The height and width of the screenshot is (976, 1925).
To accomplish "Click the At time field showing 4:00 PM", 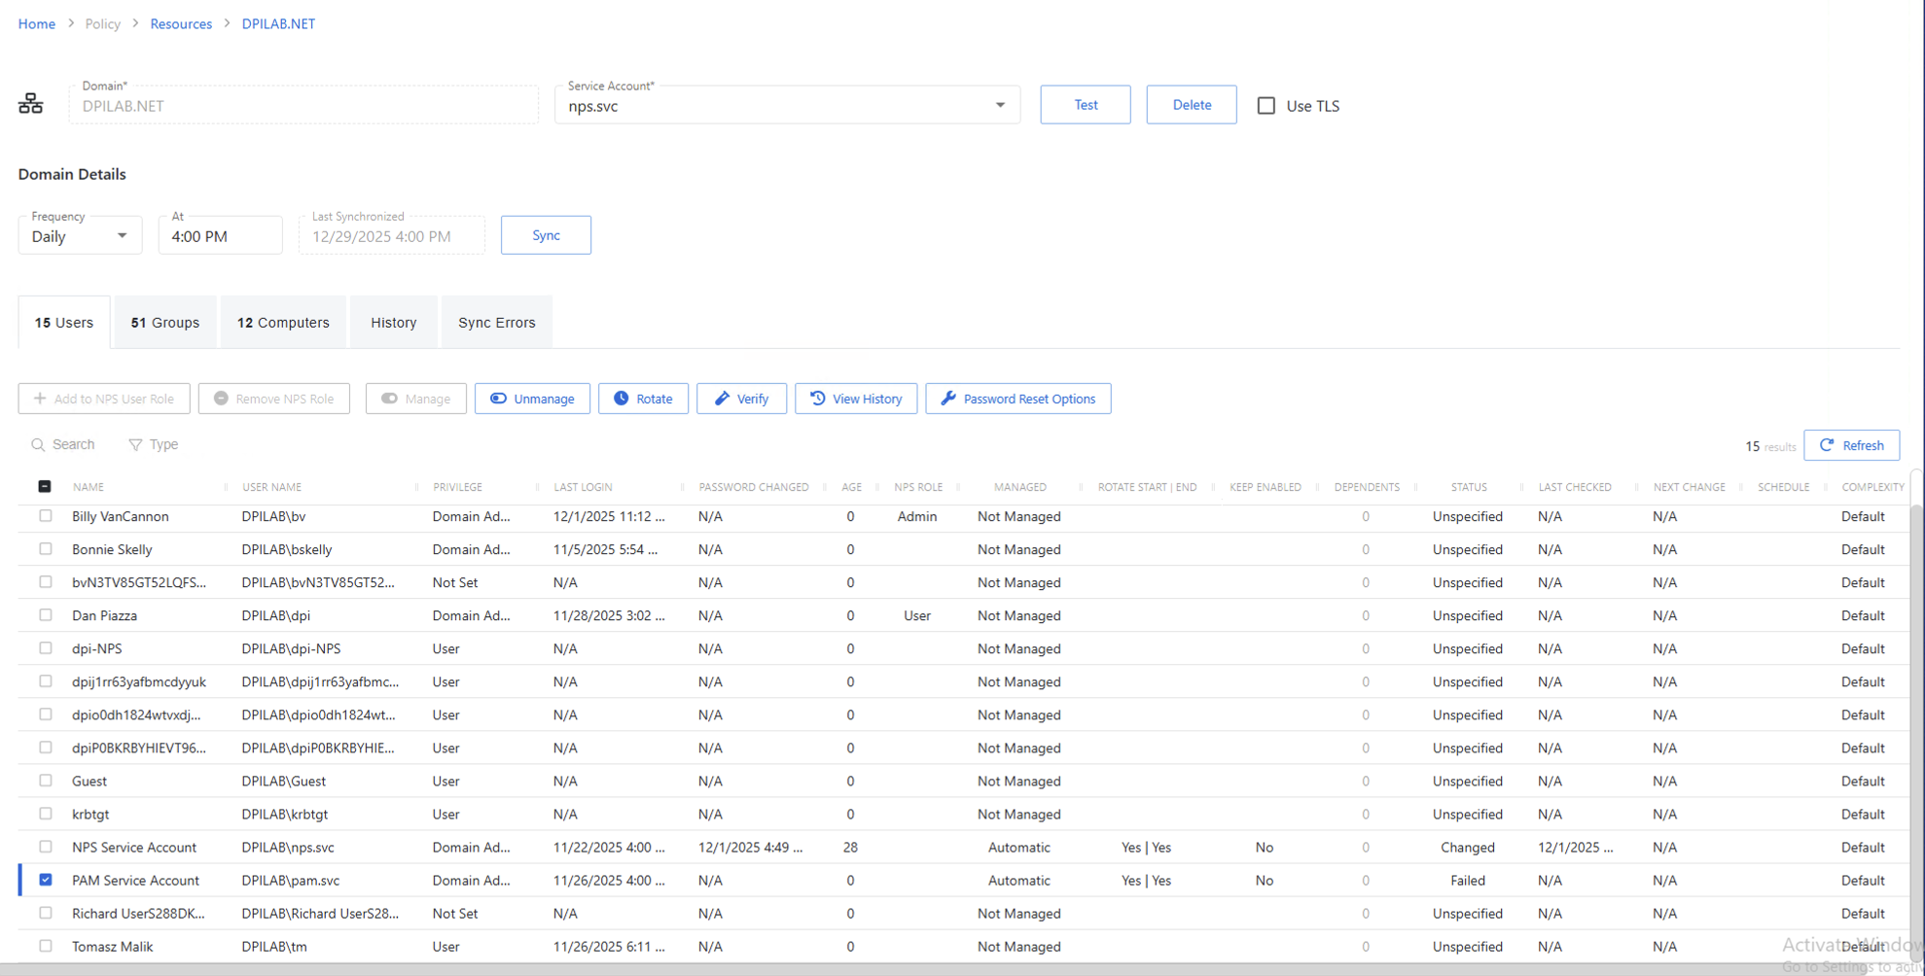I will [x=220, y=235].
